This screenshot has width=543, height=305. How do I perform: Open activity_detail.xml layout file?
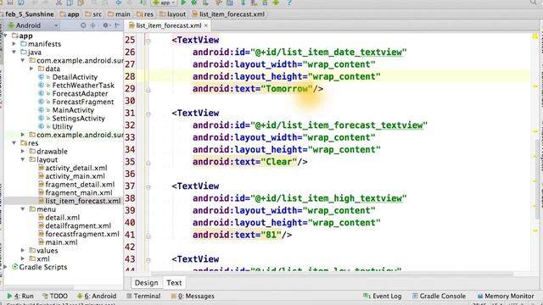[x=76, y=168]
